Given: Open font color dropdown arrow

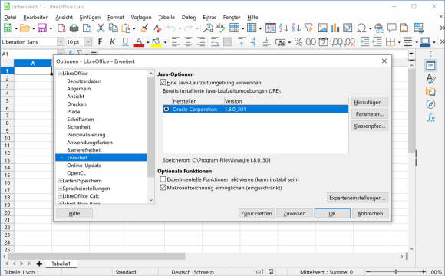Looking at the screenshot, I should [x=147, y=42].
